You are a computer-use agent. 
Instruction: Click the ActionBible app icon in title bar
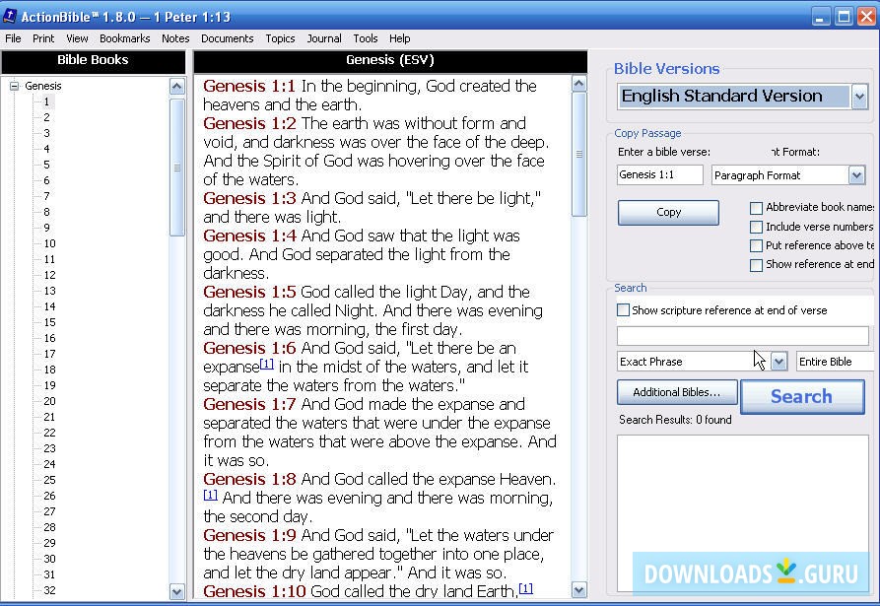pos(10,17)
